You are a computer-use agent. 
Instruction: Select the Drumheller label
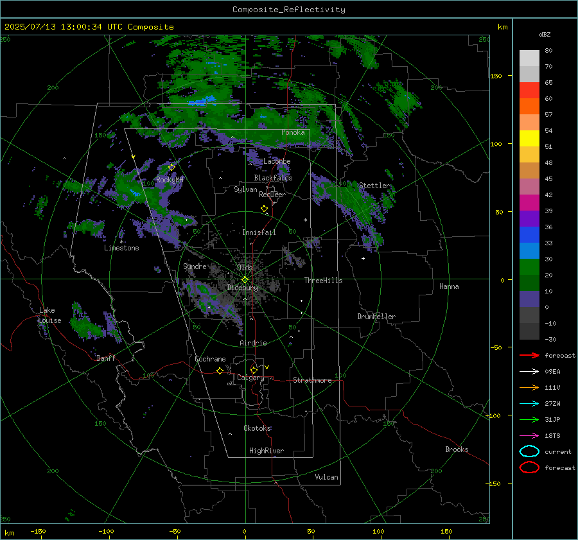click(376, 317)
